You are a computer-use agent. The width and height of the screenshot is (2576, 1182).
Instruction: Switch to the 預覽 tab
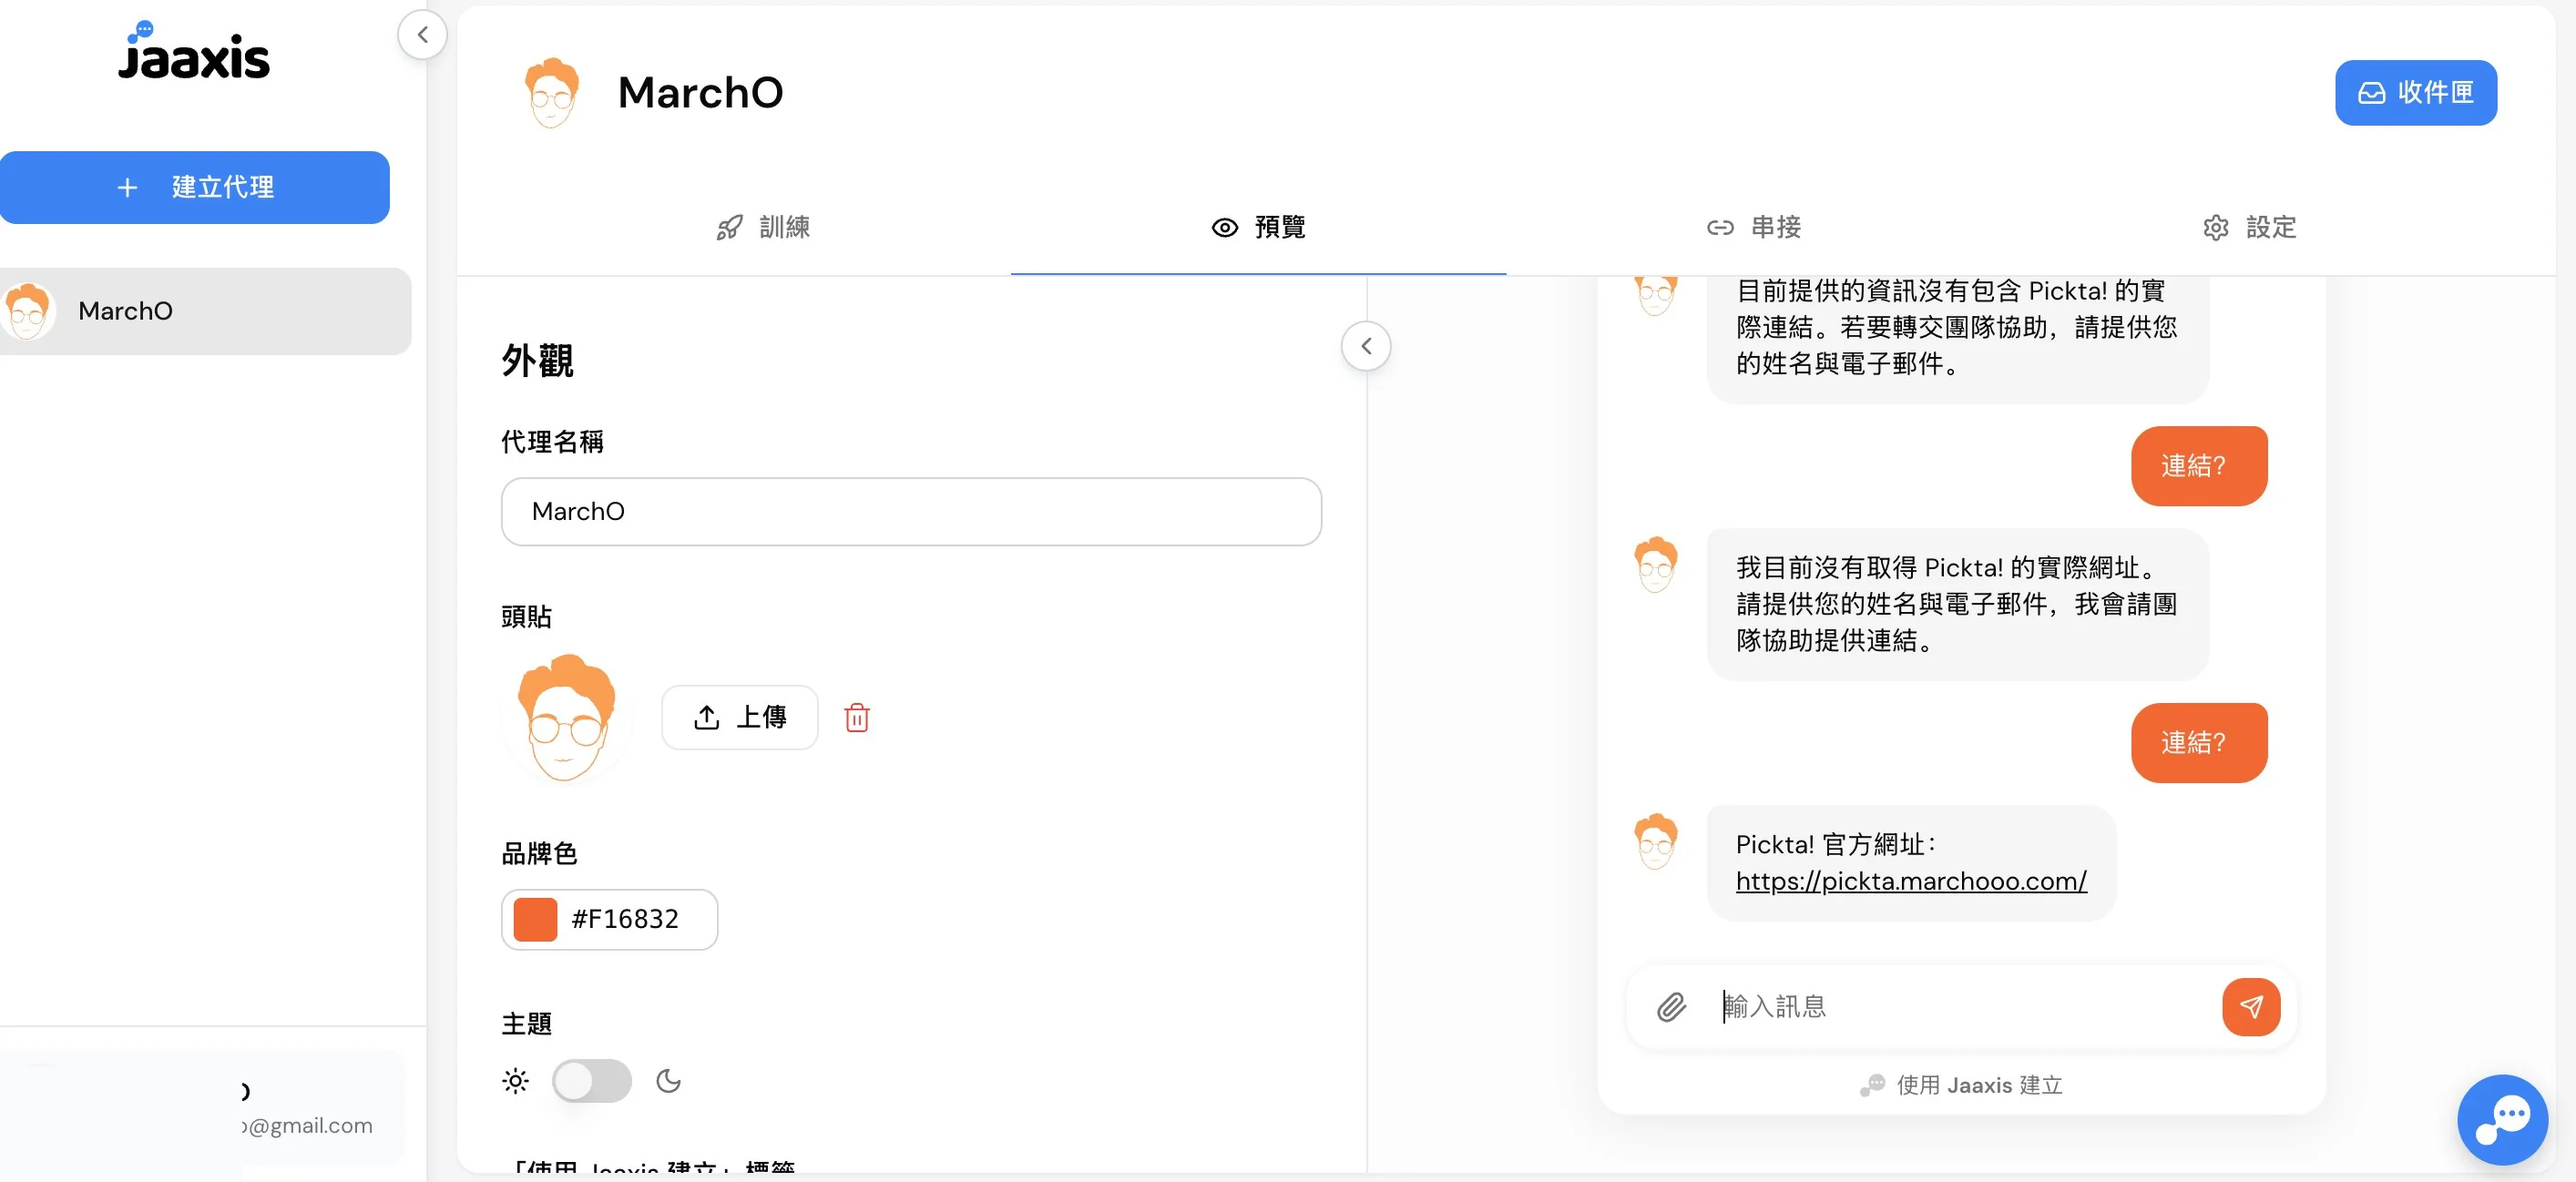point(1258,228)
